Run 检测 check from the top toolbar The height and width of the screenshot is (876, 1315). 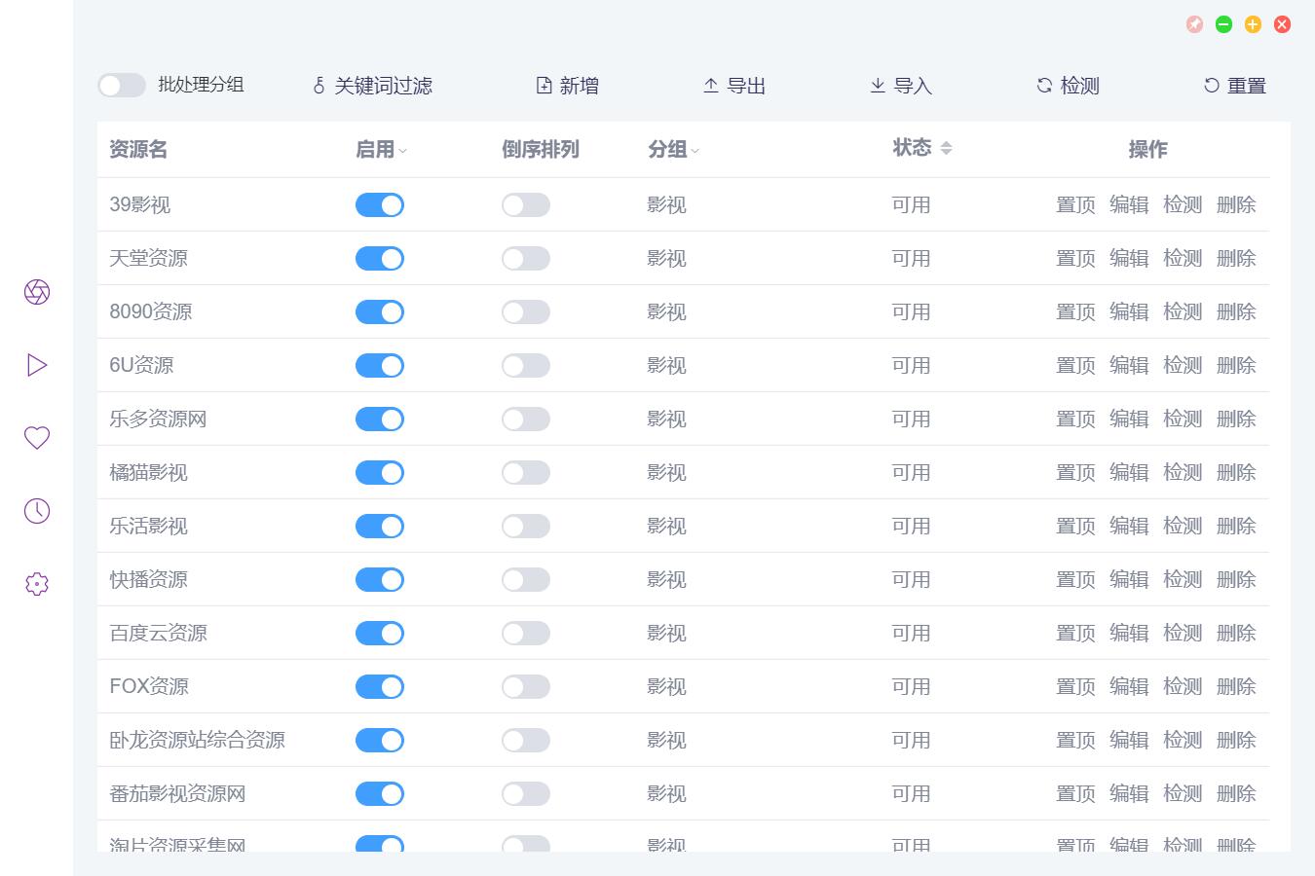(x=1068, y=86)
